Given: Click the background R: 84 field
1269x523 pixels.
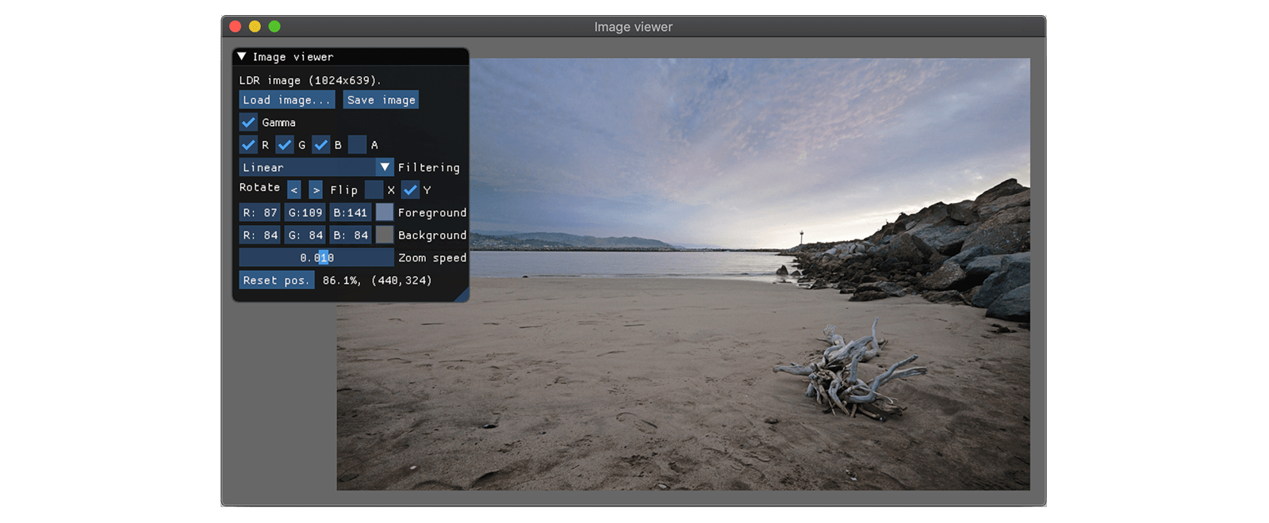Looking at the screenshot, I should (260, 235).
